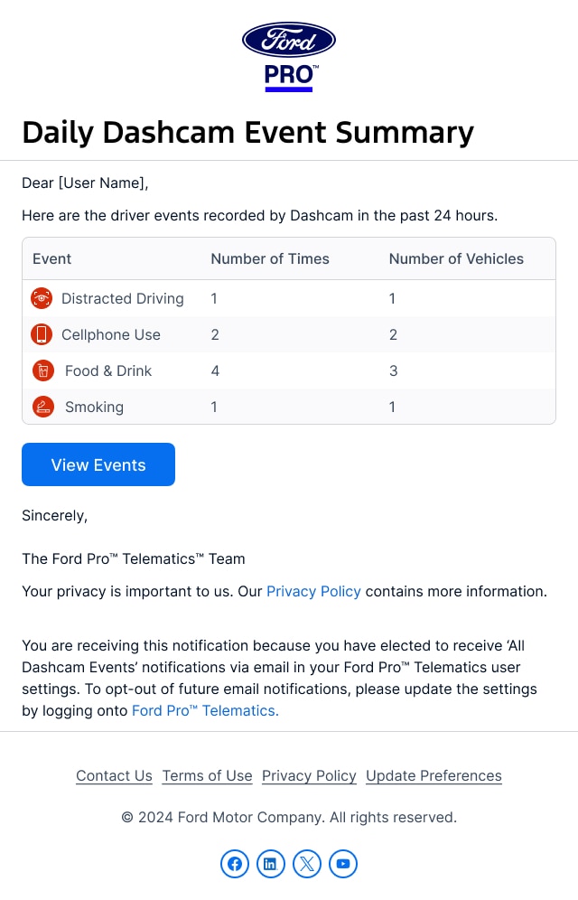Open the YouTube social icon
The width and height of the screenshot is (578, 900).
[343, 864]
